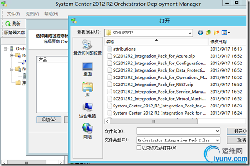Viewport: 250px width, 166px height.
Task: Collapse the Orchestrator root tree node
Action: [x=5, y=49]
